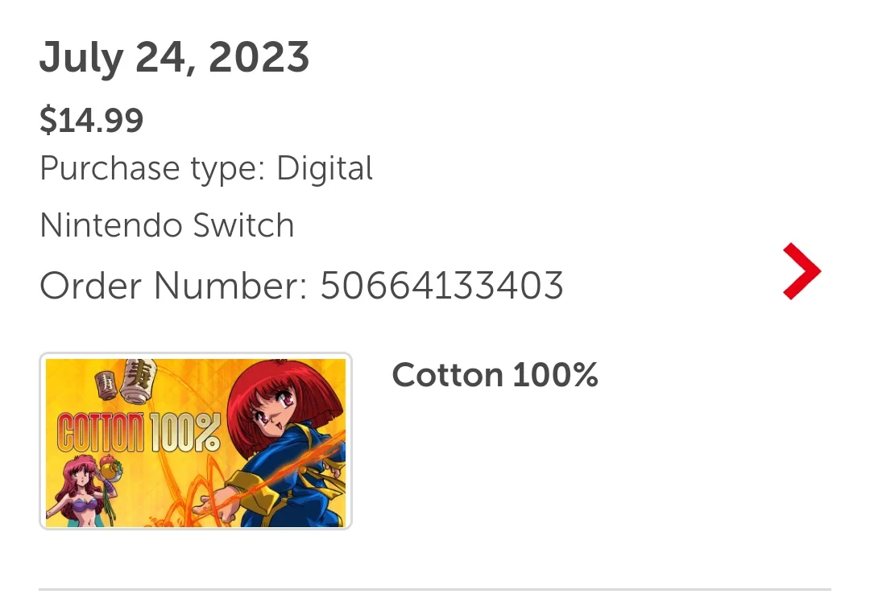Click the gray divider line below the order

pyautogui.click(x=435, y=589)
